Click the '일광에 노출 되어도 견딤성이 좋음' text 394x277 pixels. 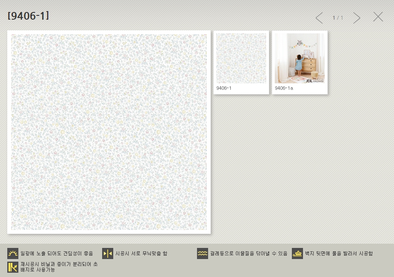pyautogui.click(x=57, y=253)
